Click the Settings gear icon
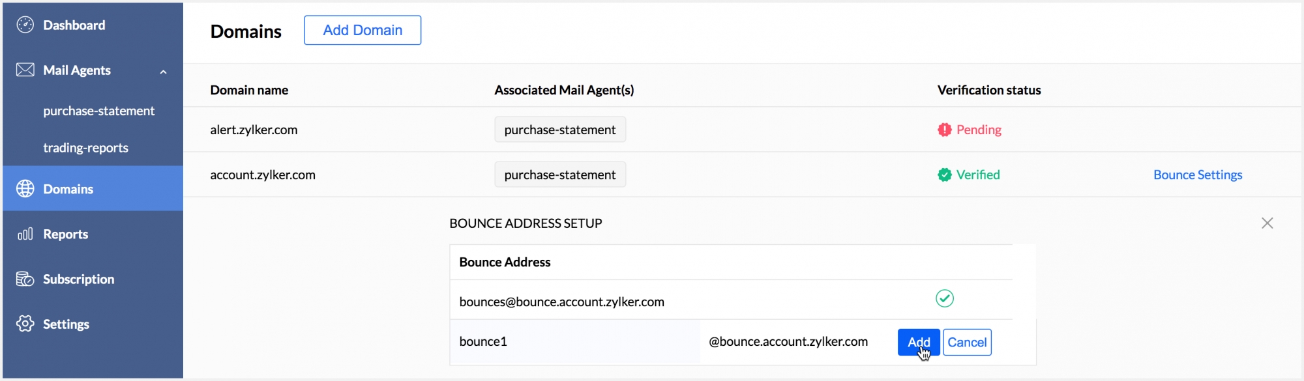 coord(25,324)
